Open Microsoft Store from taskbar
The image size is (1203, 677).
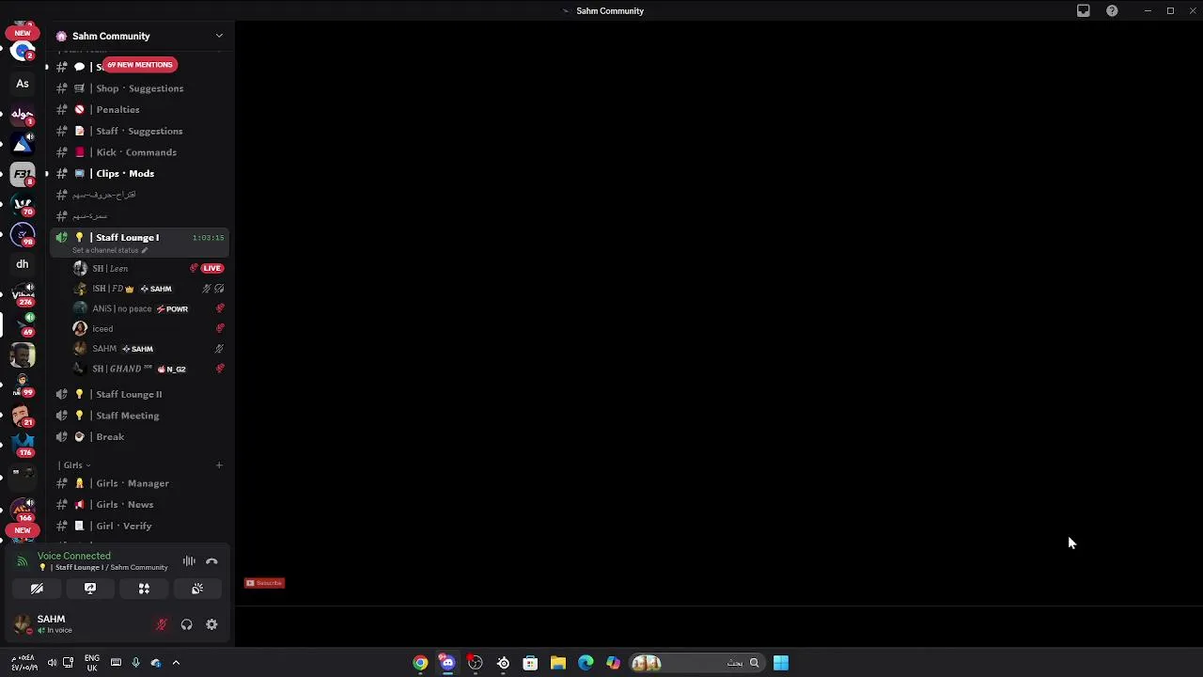coord(530,663)
